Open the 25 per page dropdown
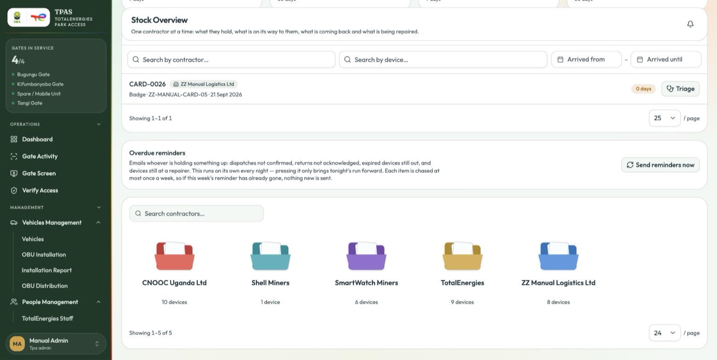 click(665, 118)
